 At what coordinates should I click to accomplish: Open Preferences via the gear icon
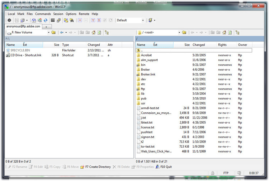[9, 20]
